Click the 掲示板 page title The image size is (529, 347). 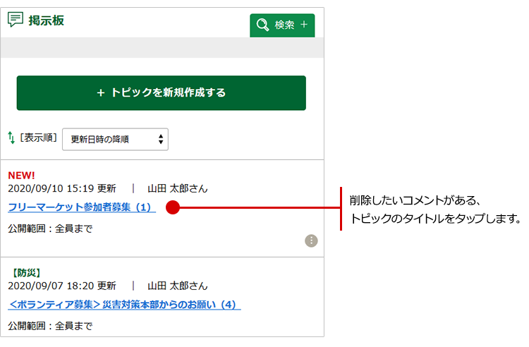[47, 20]
